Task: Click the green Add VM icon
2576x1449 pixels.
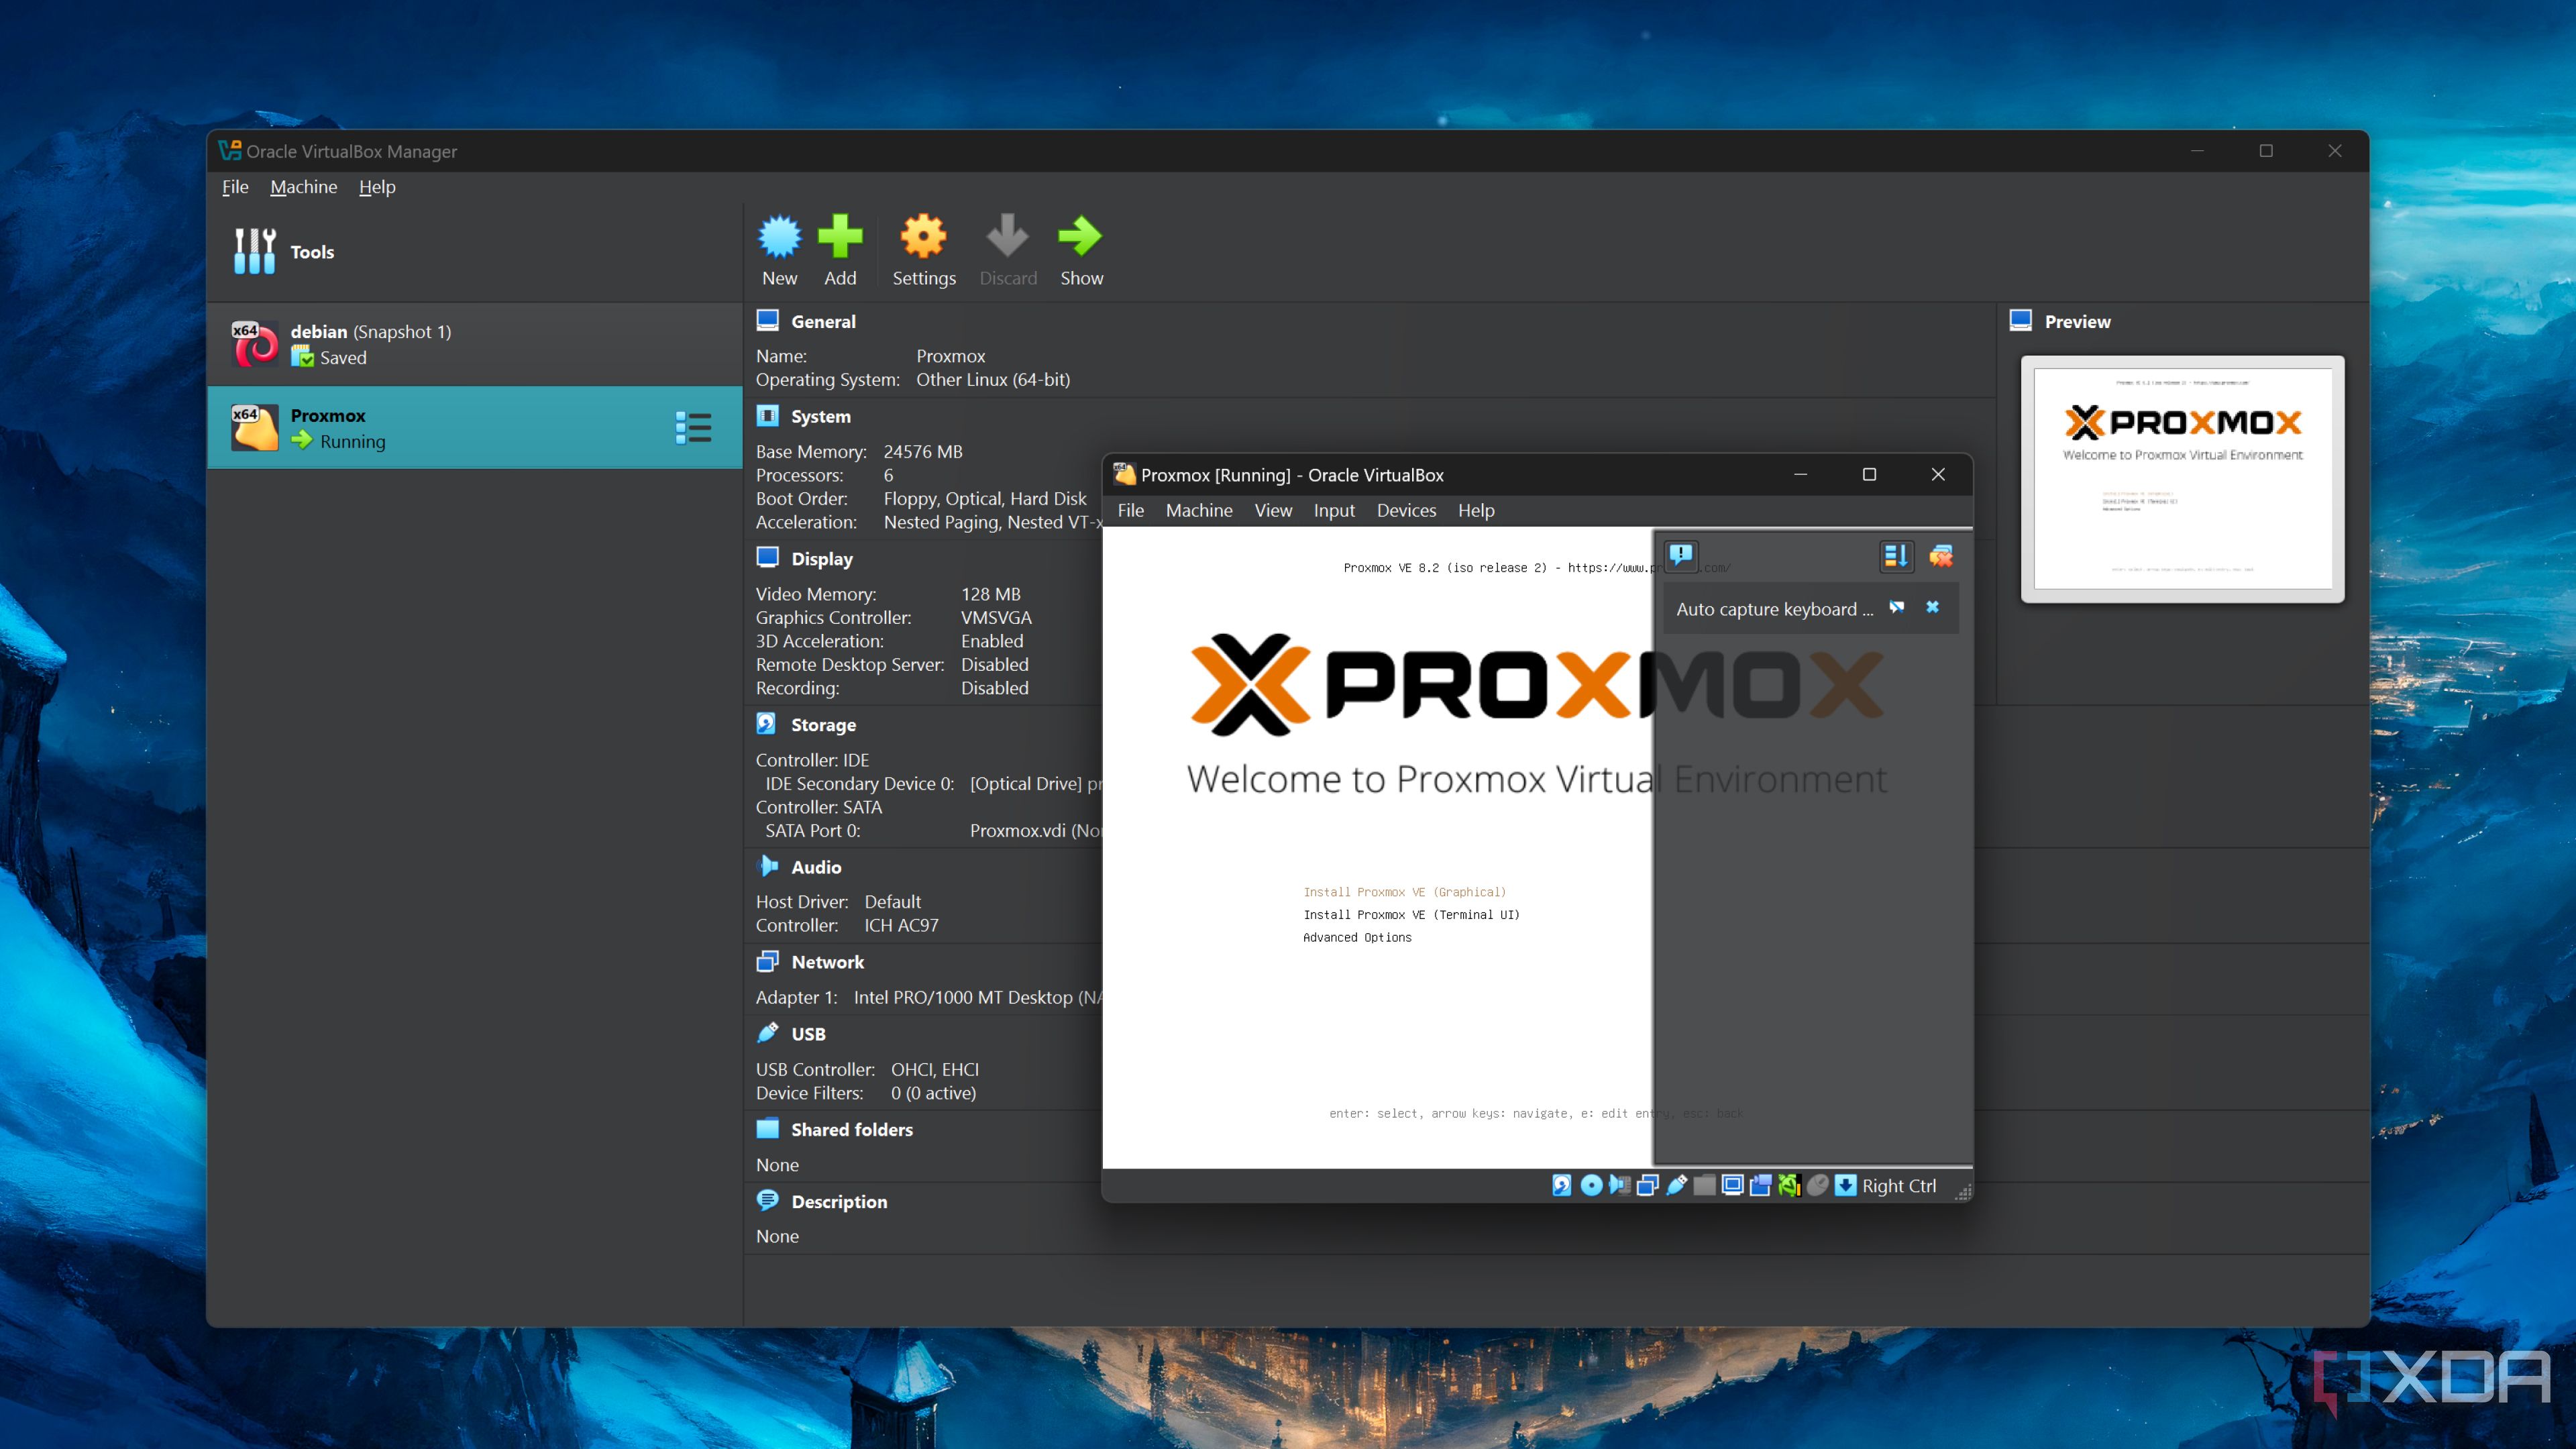Action: tap(840, 237)
